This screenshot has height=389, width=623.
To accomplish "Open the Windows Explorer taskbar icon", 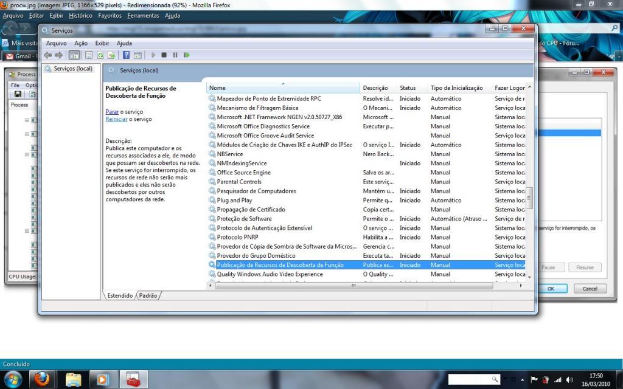I will (74, 379).
